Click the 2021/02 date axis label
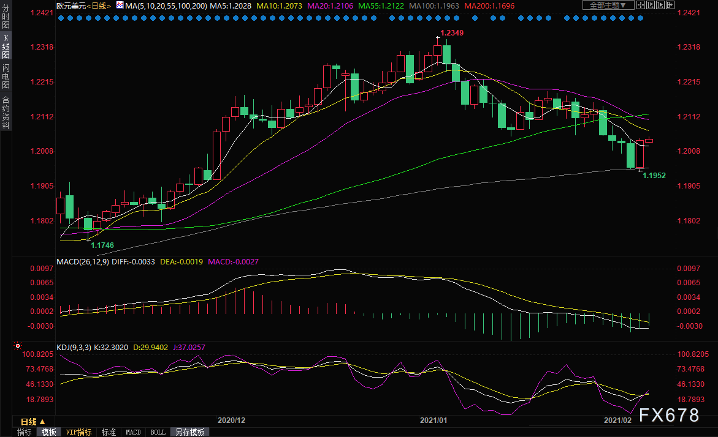Screen dimensions: 718x437 (x=617, y=420)
